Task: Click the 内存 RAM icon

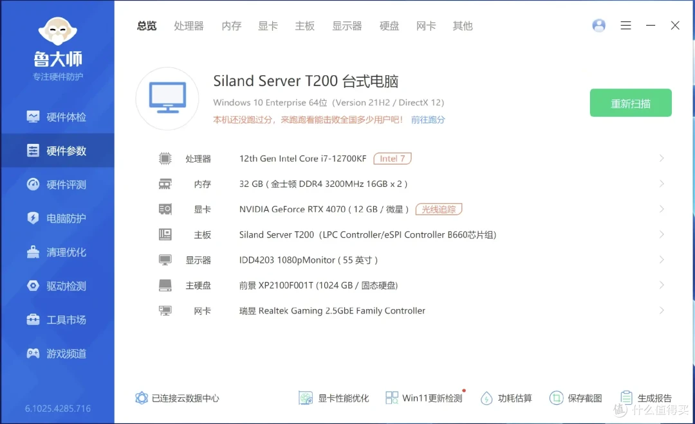Action: [x=165, y=184]
